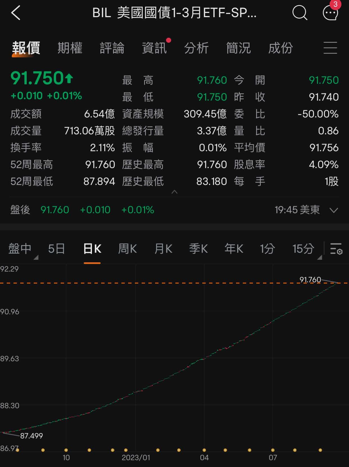Tap event marker dot below 2023/01
This screenshot has width=349, height=467.
(x=126, y=450)
